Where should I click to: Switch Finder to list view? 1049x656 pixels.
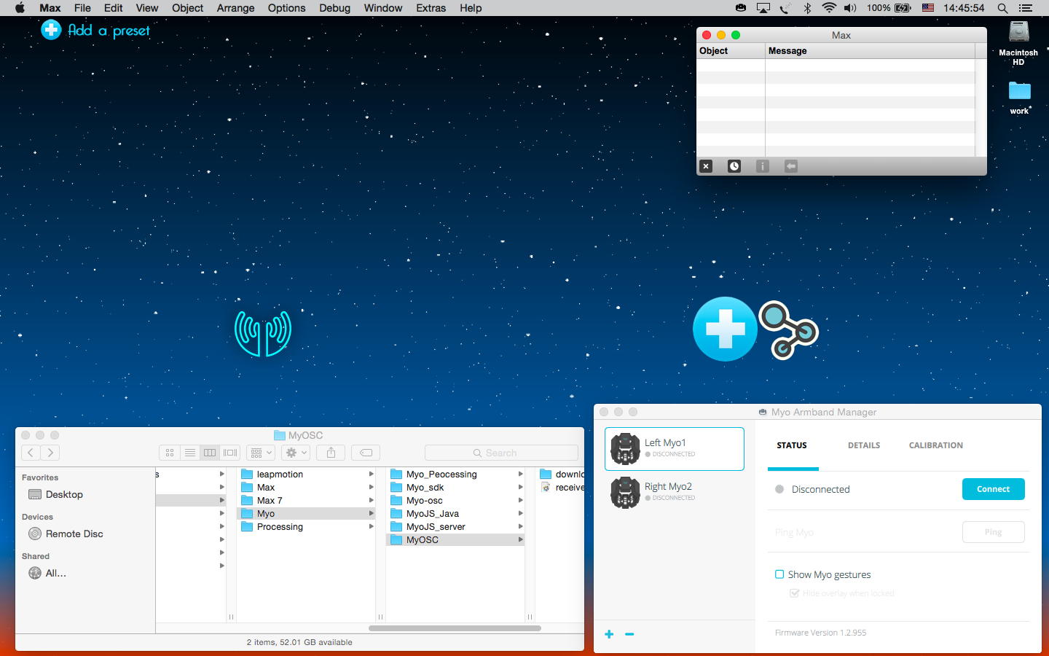pos(189,453)
